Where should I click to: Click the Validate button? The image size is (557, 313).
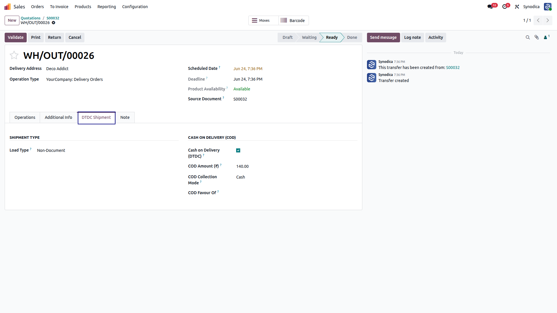point(16,37)
